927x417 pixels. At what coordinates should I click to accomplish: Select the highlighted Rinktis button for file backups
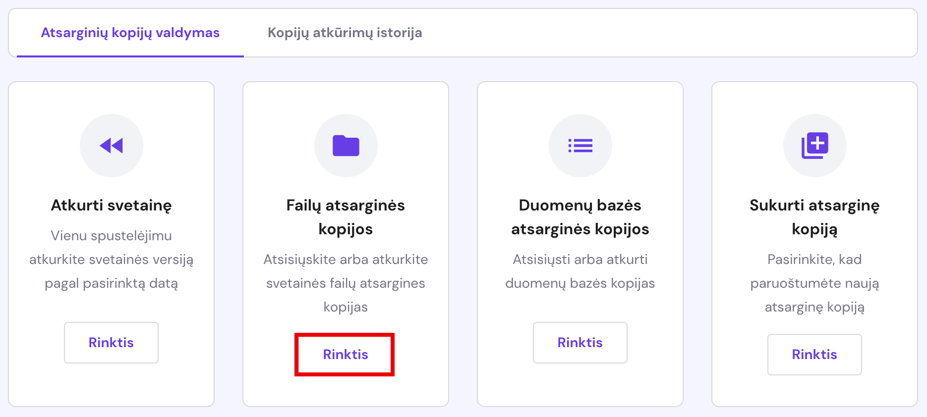[x=346, y=355]
